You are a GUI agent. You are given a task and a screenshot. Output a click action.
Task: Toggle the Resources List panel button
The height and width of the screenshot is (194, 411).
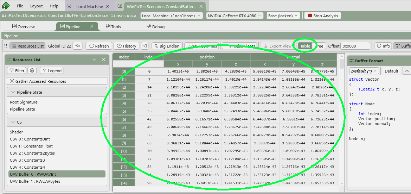point(27,46)
